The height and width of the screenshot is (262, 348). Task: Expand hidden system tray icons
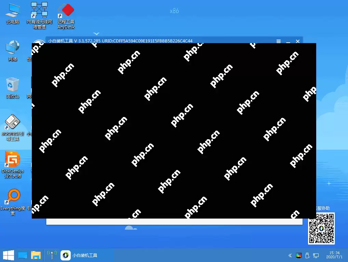point(290,255)
